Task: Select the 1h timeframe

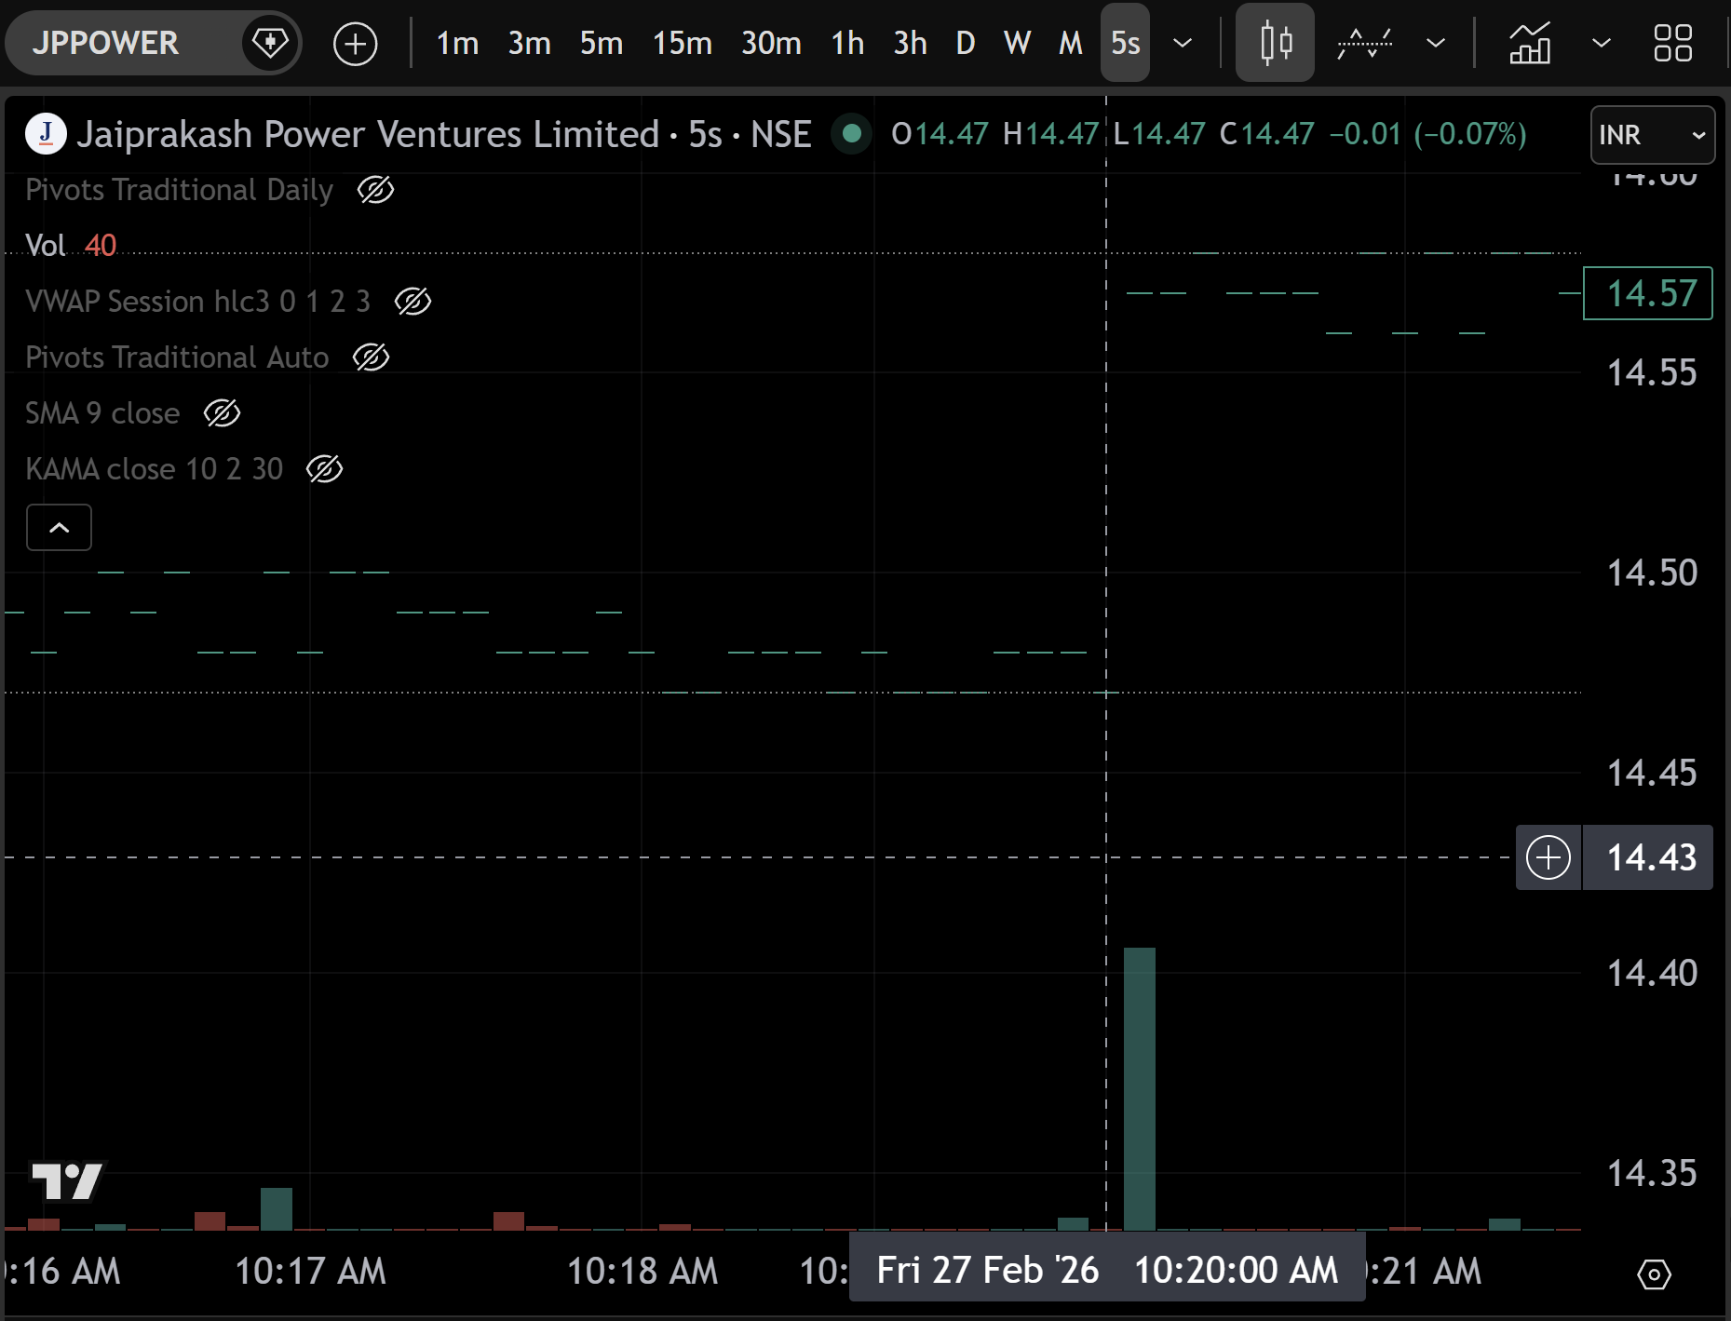Action: (x=847, y=43)
